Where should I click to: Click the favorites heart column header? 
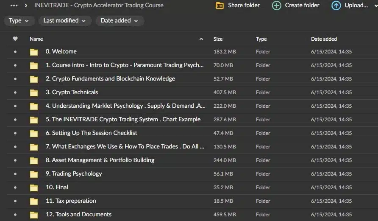tap(15, 39)
